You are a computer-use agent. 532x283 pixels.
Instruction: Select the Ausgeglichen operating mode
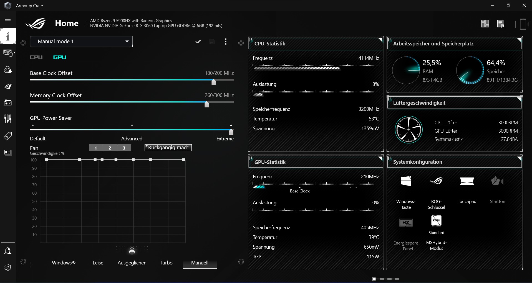132,263
